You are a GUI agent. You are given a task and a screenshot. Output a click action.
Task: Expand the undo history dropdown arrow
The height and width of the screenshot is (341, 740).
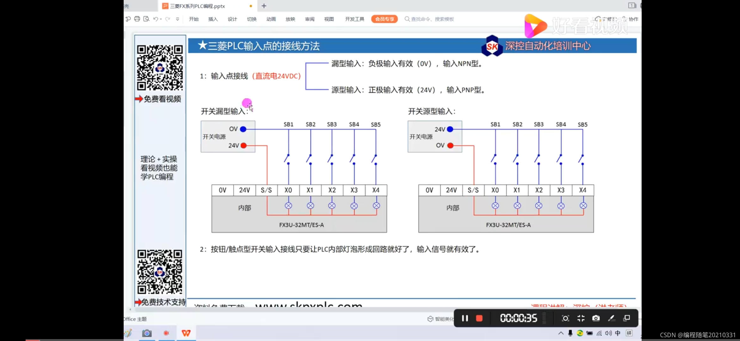[161, 19]
